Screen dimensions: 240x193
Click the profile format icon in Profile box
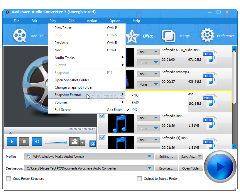pyautogui.click(x=29, y=156)
